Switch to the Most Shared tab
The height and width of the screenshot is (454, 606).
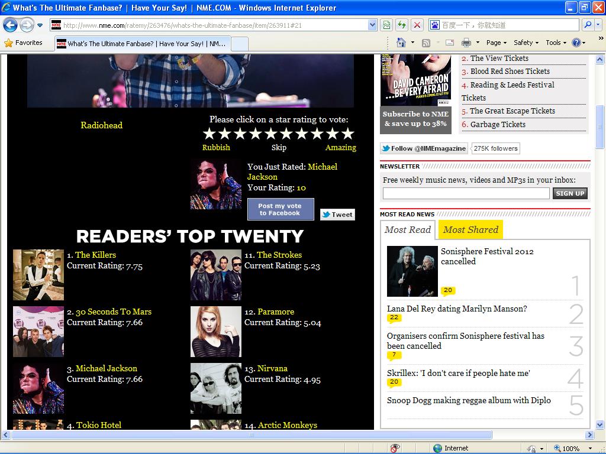(x=470, y=230)
